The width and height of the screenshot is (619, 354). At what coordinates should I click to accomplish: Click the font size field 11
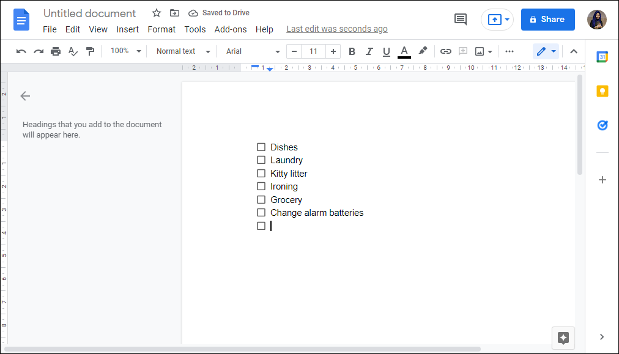click(313, 51)
